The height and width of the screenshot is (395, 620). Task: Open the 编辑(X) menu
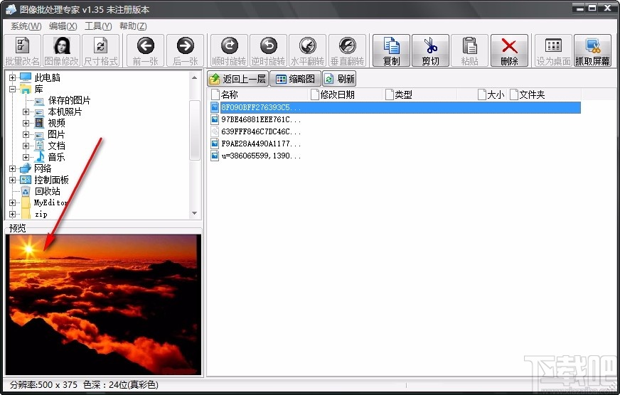63,26
